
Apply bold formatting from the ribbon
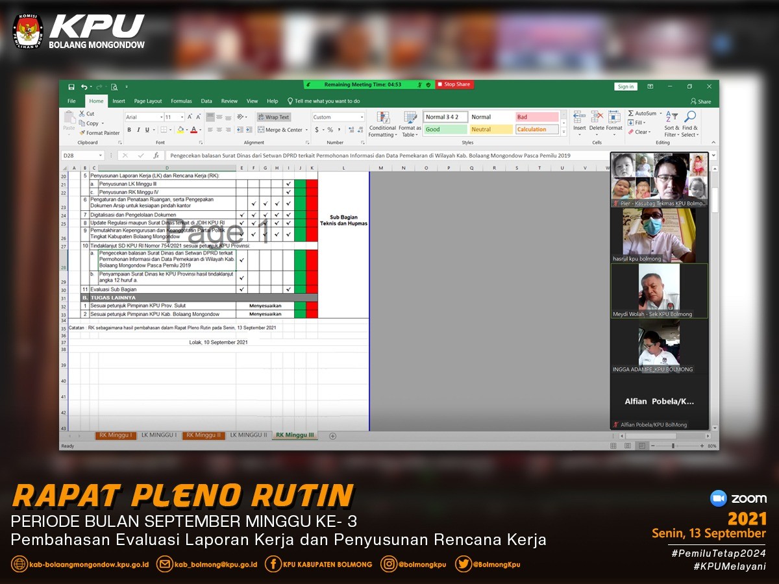129,130
